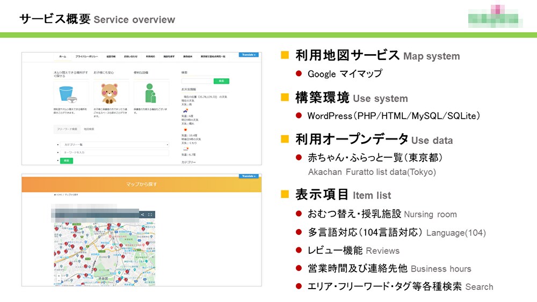Click the home icon in the breadcrumb

tap(55, 195)
